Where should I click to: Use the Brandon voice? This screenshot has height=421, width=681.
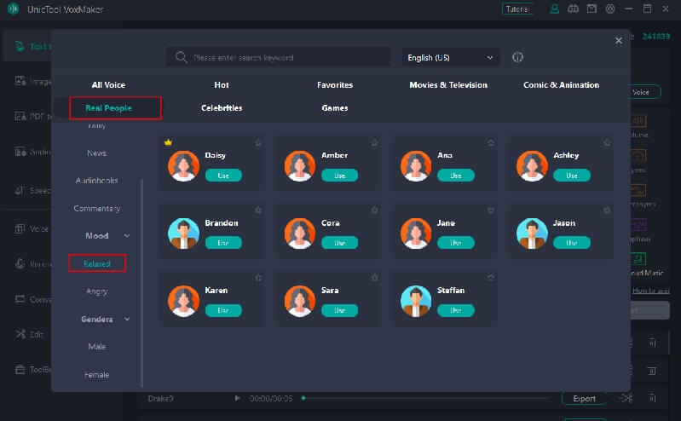(223, 243)
